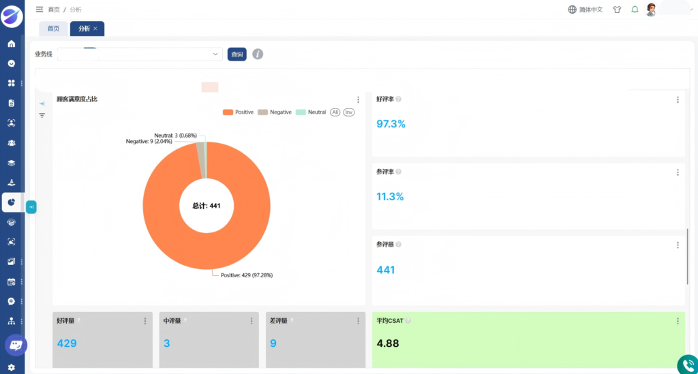Screen dimensions: 698x374
Task: Open 好评率 card options menu
Action: coord(678,99)
